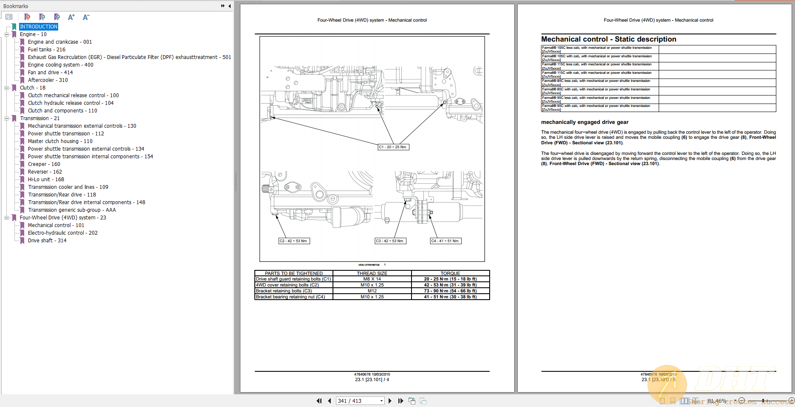Collapse the Transmission - 21 bookmark group
Viewport: 795px width, 407px height.
6,118
